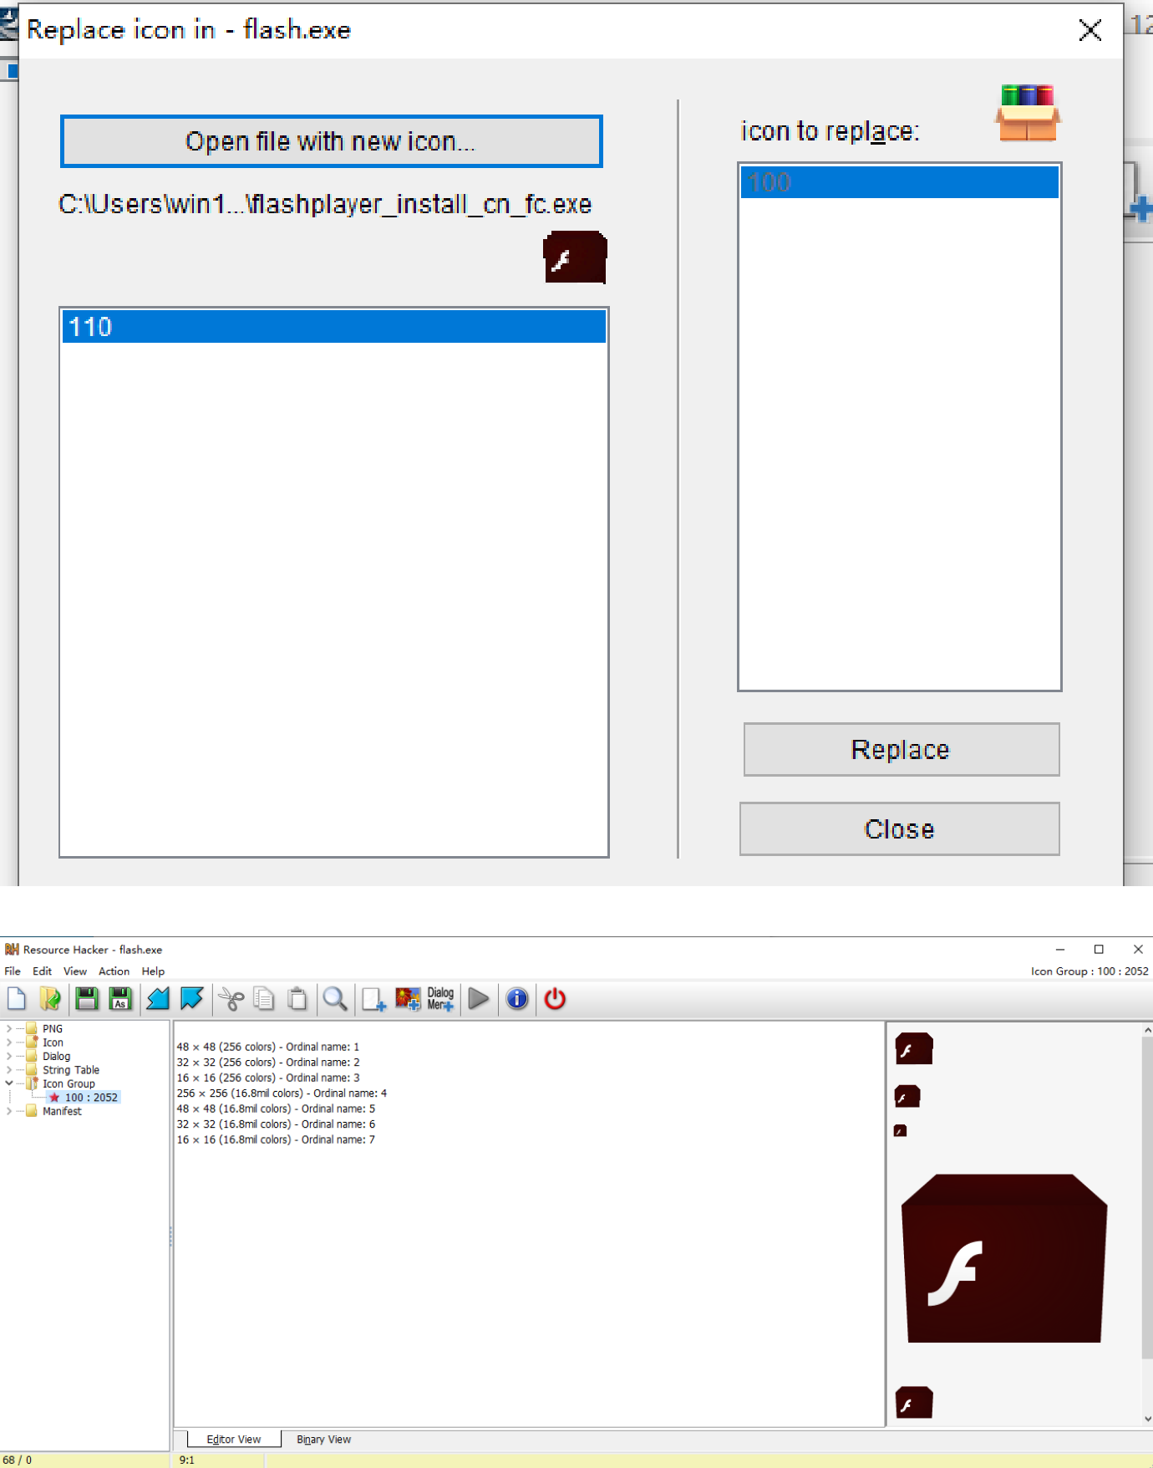Viewport: 1153px width, 1468px height.
Task: Click the tiny 16x16 Flash icon preview
Action: pos(900,1130)
